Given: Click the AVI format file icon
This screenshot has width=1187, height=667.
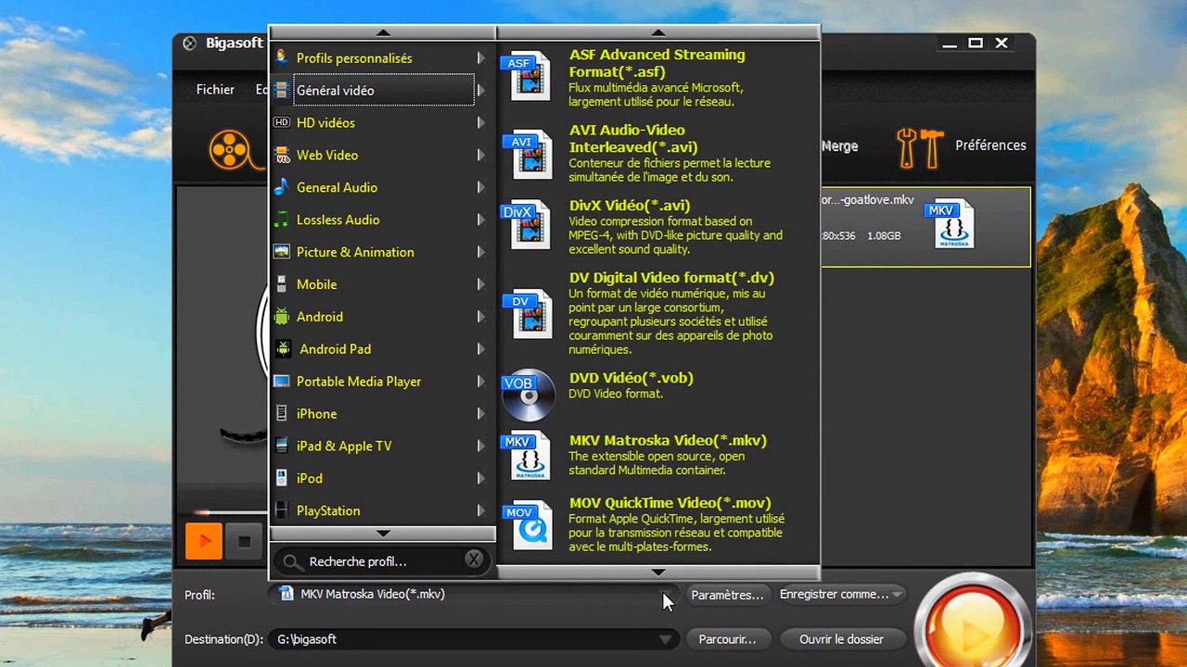Looking at the screenshot, I should point(527,154).
